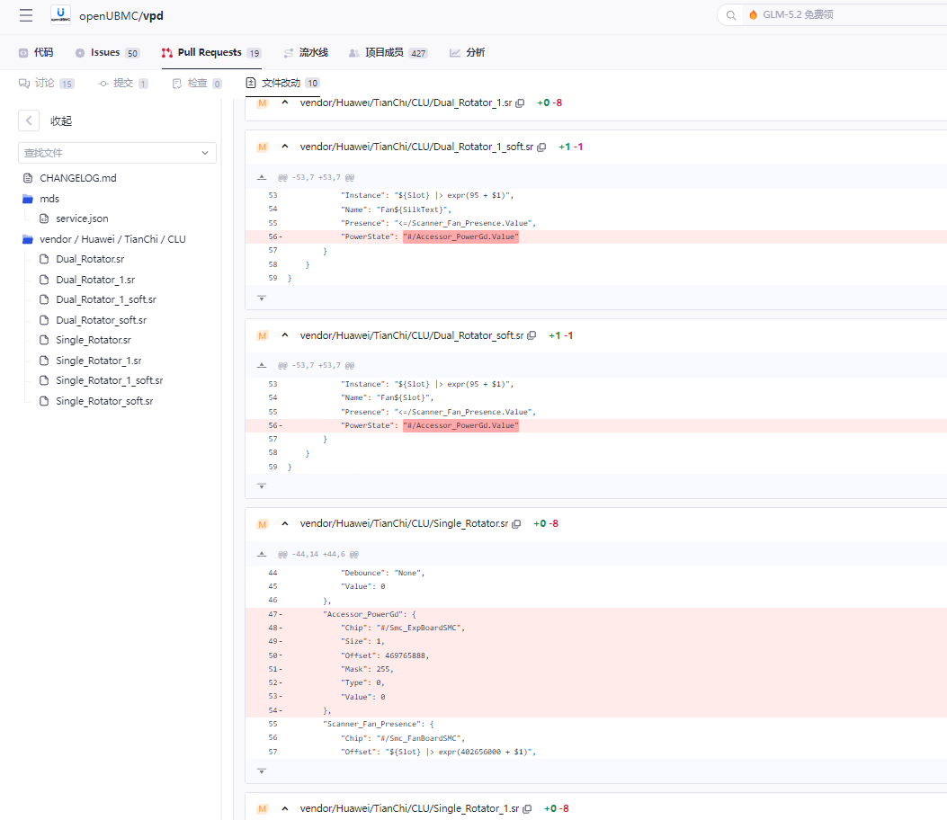Click the flame icon beside GLM-5.2
The width and height of the screenshot is (947, 820).
[753, 15]
